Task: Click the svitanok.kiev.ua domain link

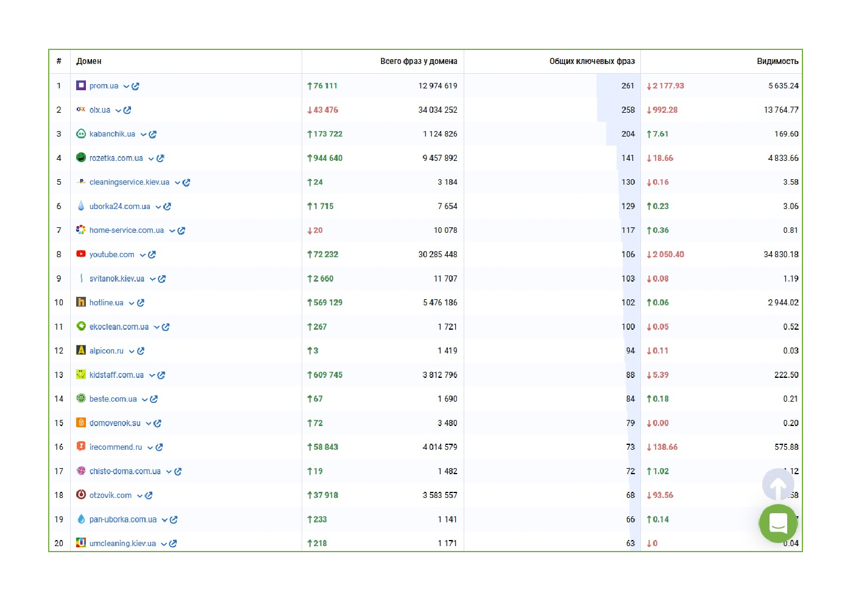Action: coord(116,279)
